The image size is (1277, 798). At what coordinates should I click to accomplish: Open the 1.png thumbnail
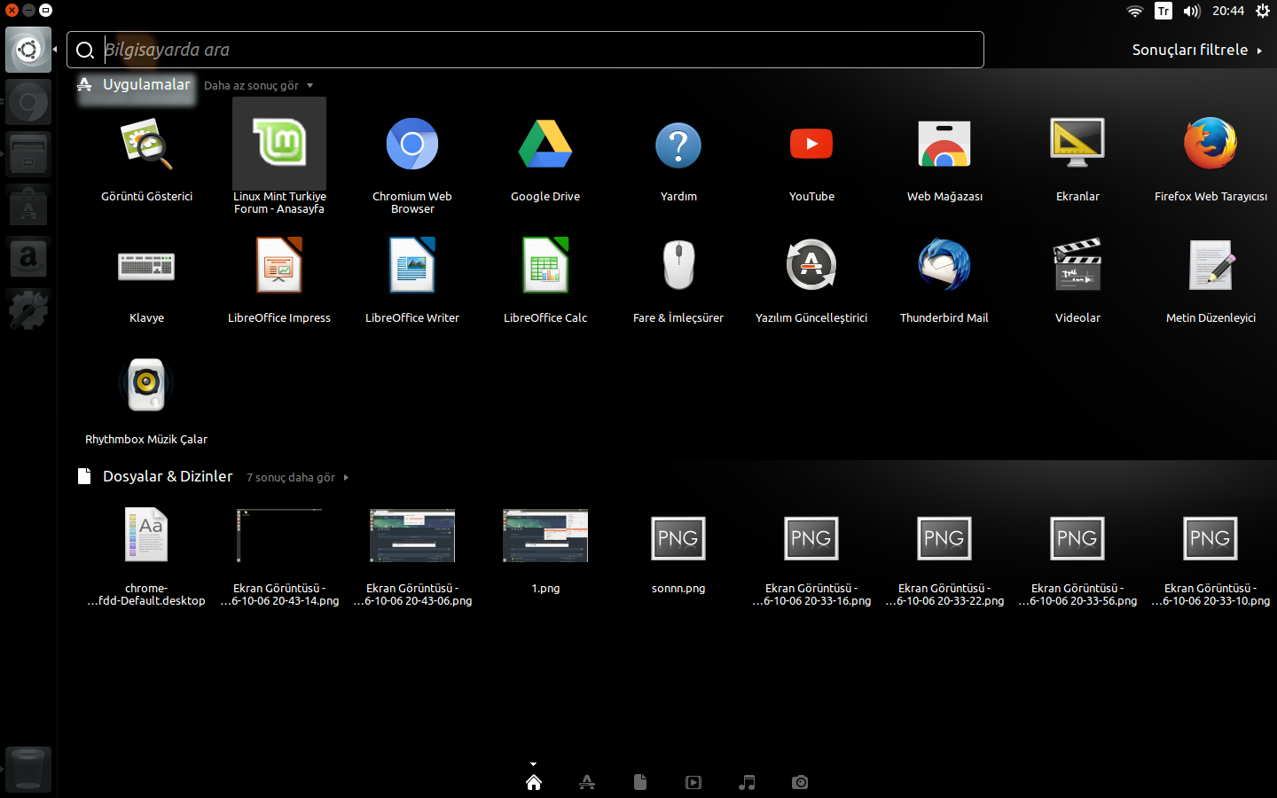[545, 536]
